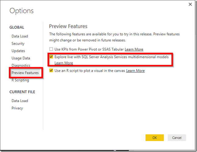Open Learn More for R script visual

[135, 71]
